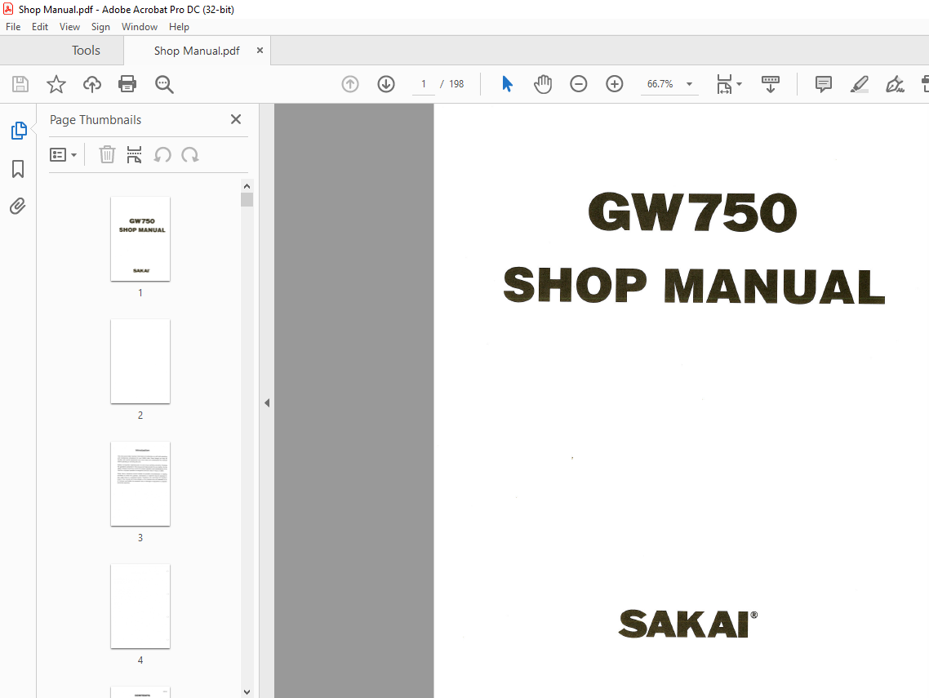Click the current page number field
Screen dimensions: 929x698
tap(424, 84)
